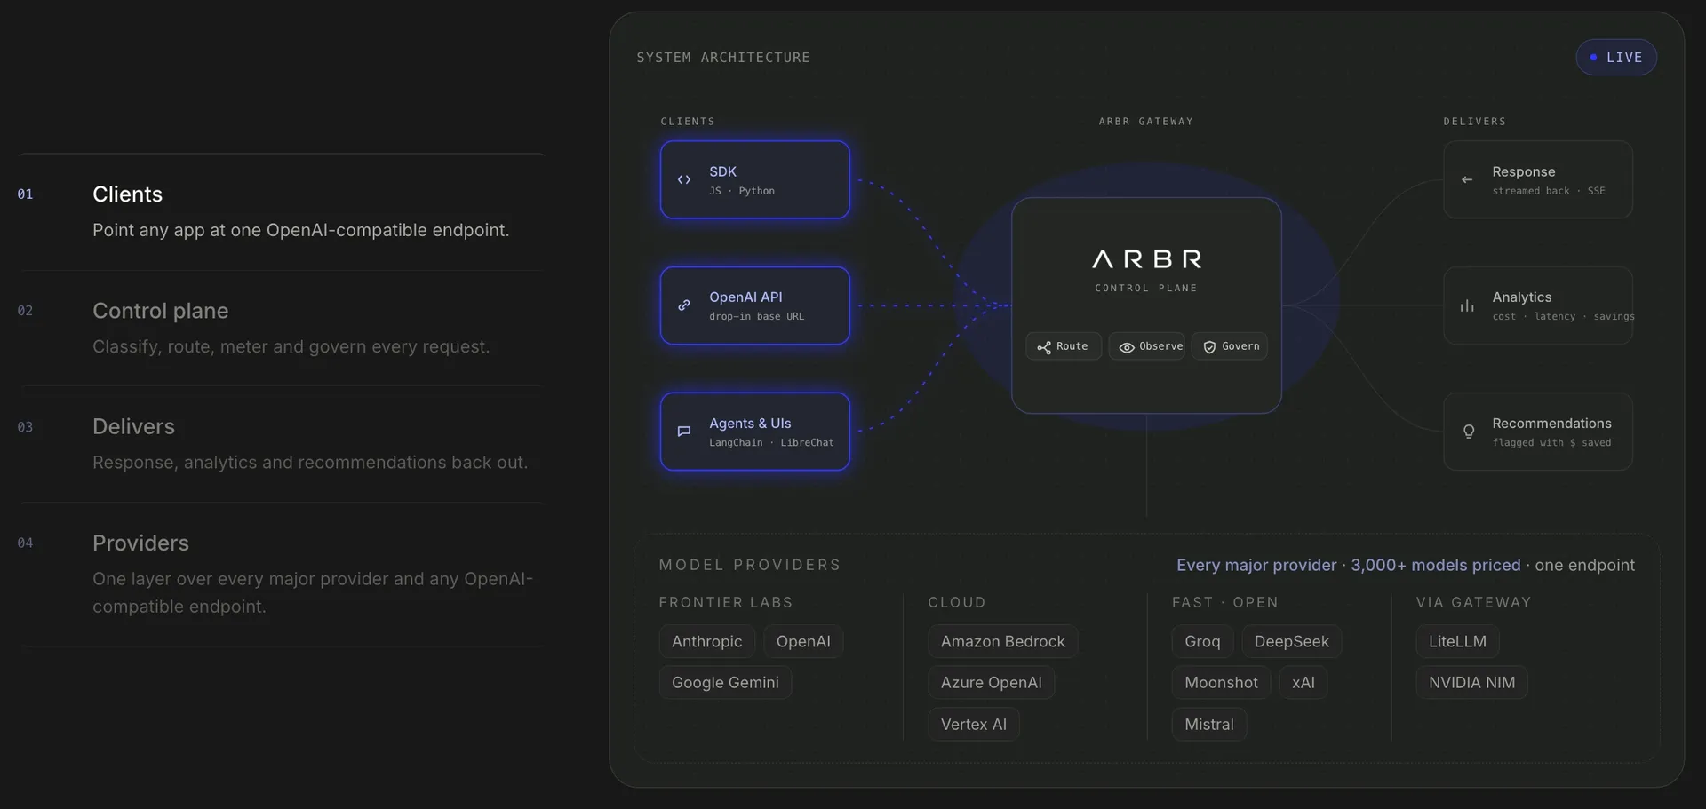Click the Route chip
This screenshot has height=809, width=1706.
pos(1064,346)
